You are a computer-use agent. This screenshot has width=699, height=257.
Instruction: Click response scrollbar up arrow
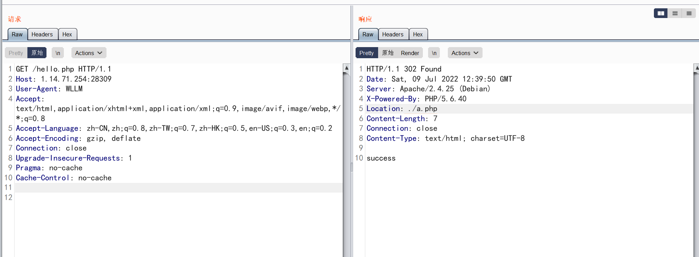point(697,68)
